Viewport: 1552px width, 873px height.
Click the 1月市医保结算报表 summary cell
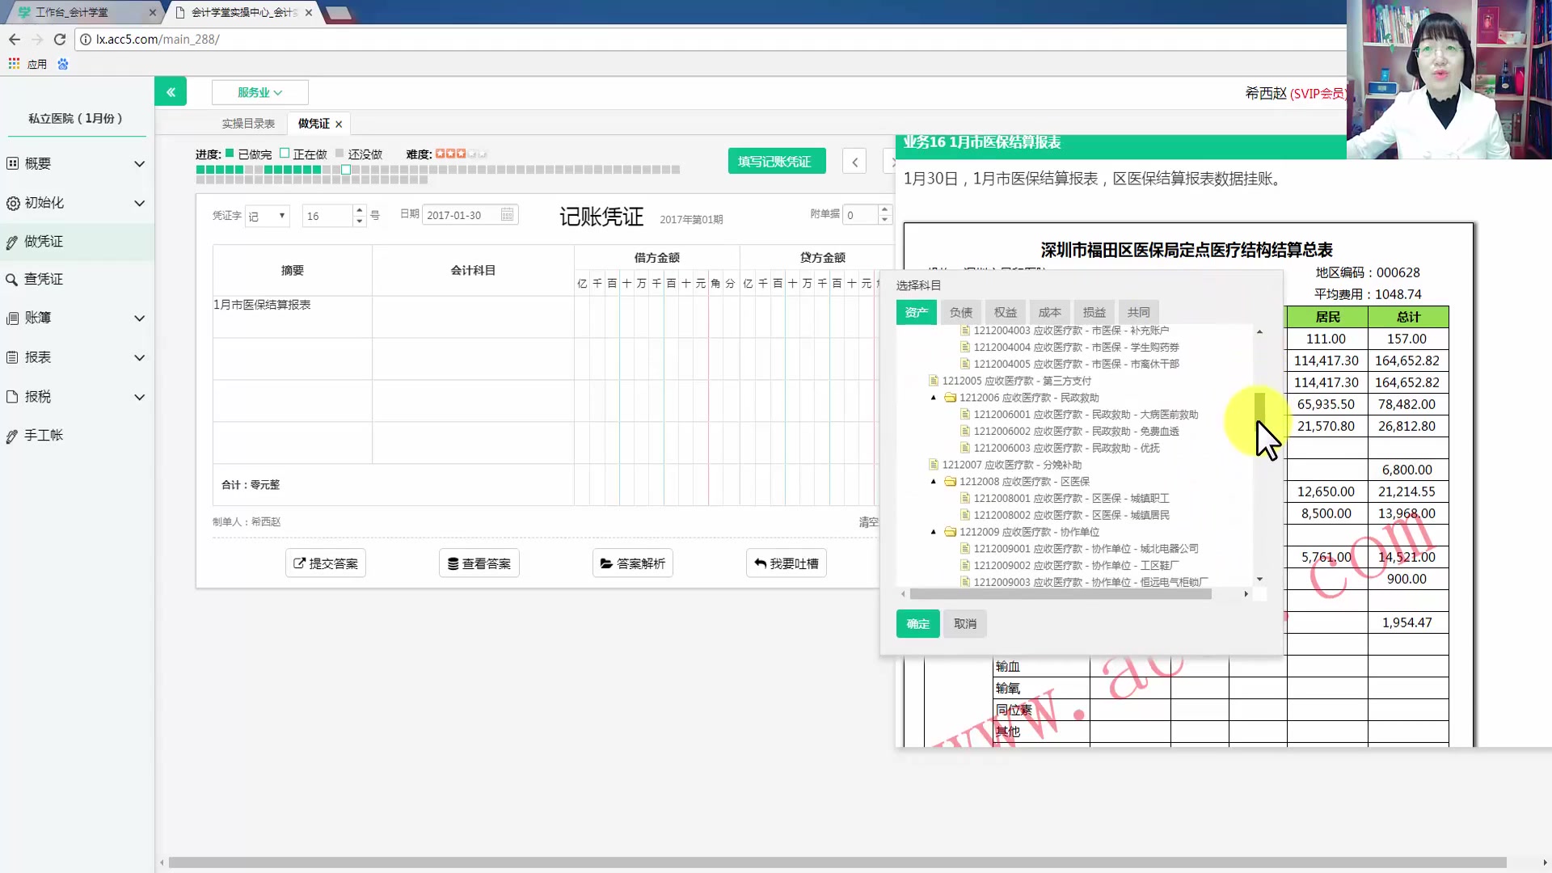point(292,316)
